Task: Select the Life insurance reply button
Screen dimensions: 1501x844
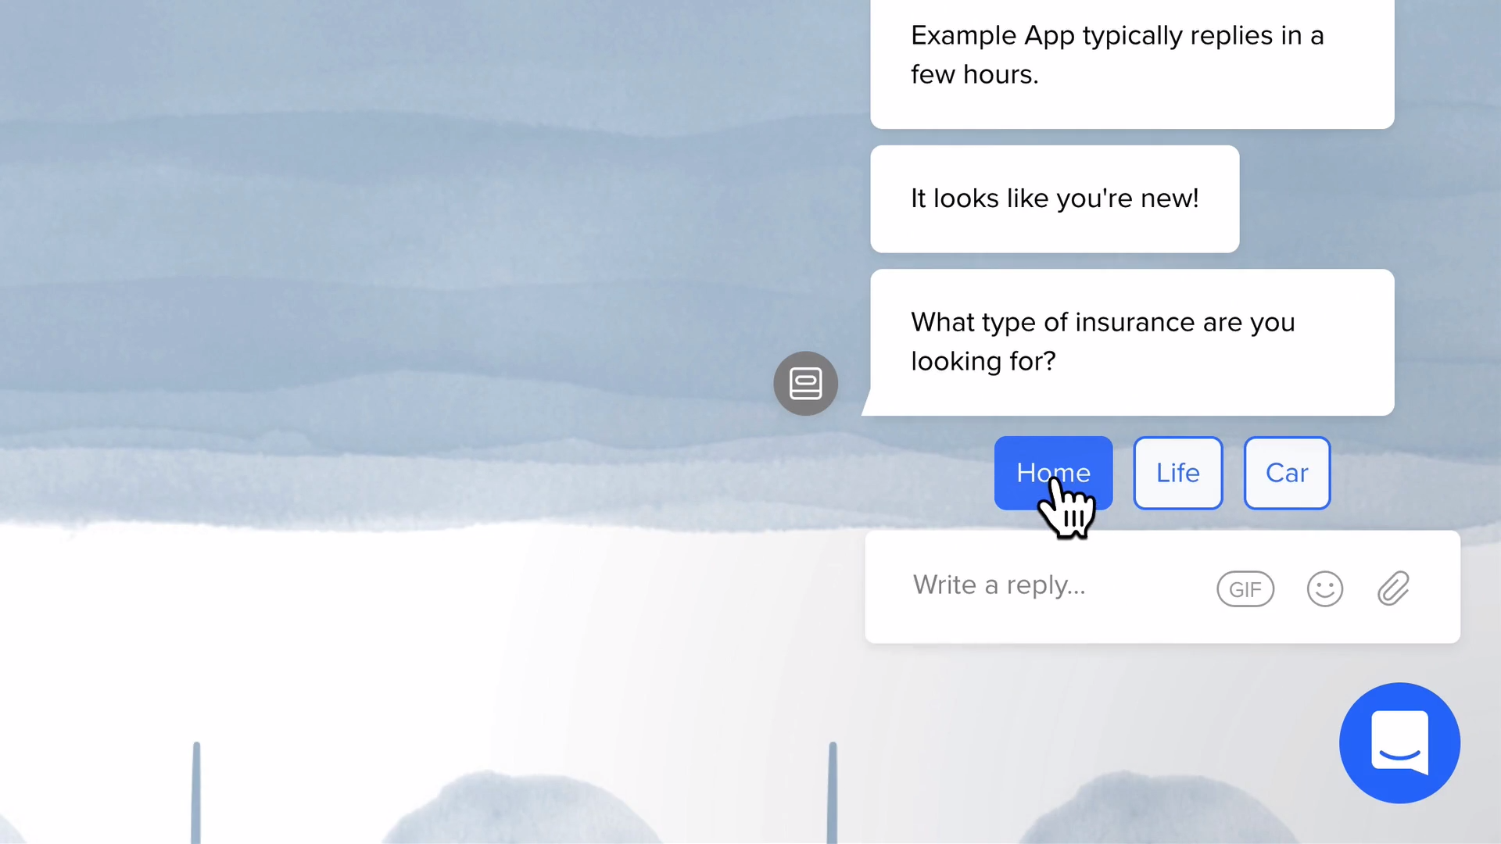Action: 1178,473
